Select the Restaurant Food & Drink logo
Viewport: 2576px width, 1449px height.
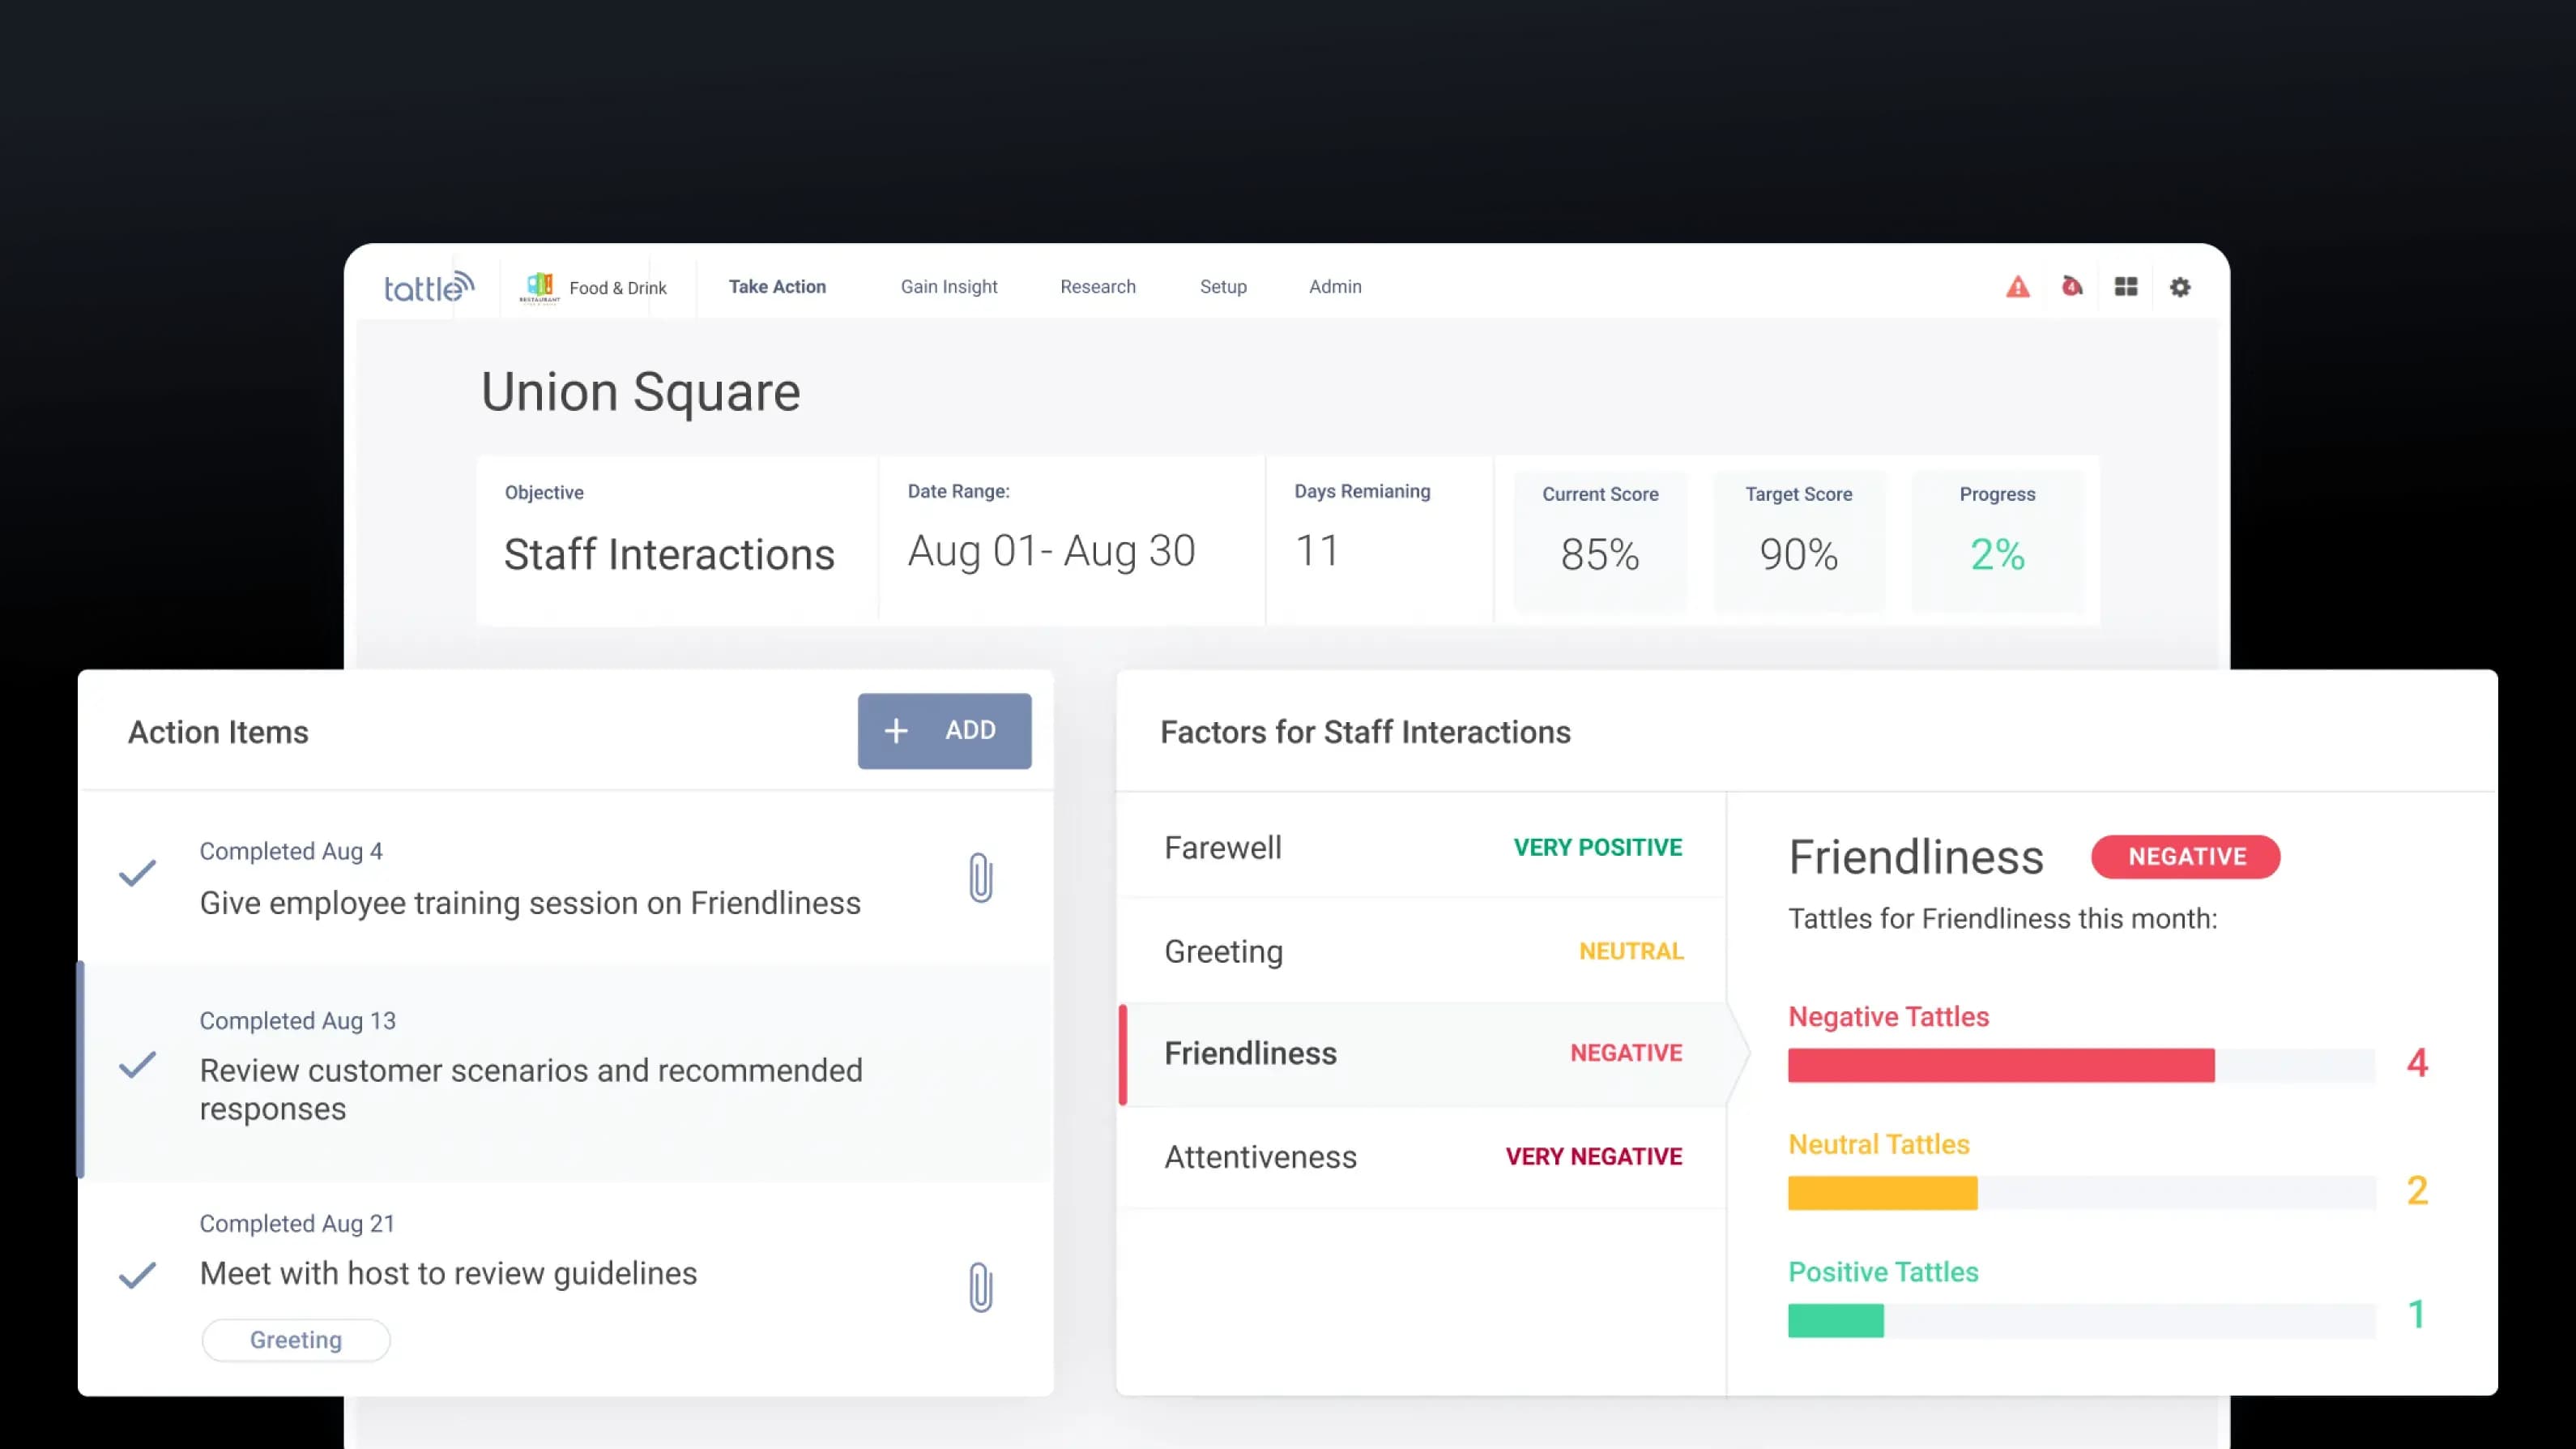tap(541, 287)
